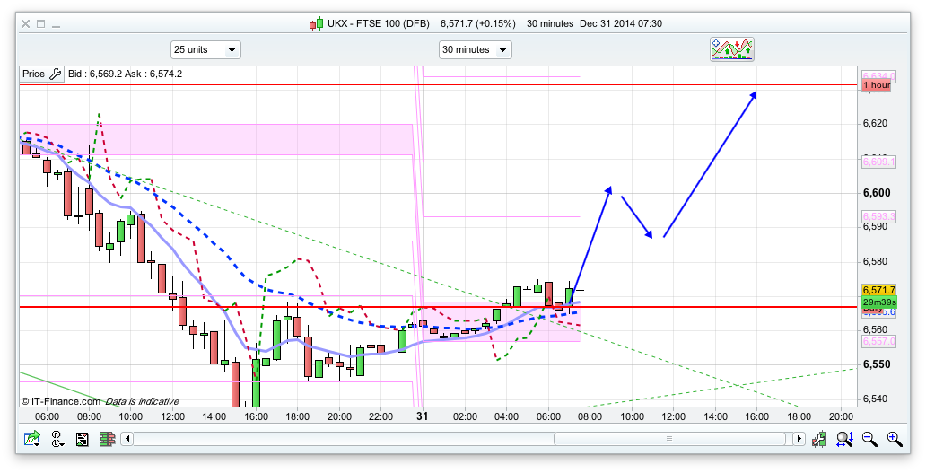
Task: Click the candlestick icon next to UKX title
Action: (316, 23)
